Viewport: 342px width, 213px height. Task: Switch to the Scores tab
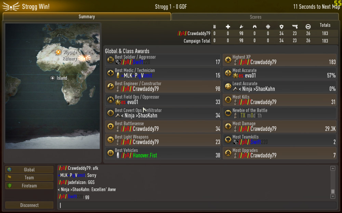click(255, 17)
